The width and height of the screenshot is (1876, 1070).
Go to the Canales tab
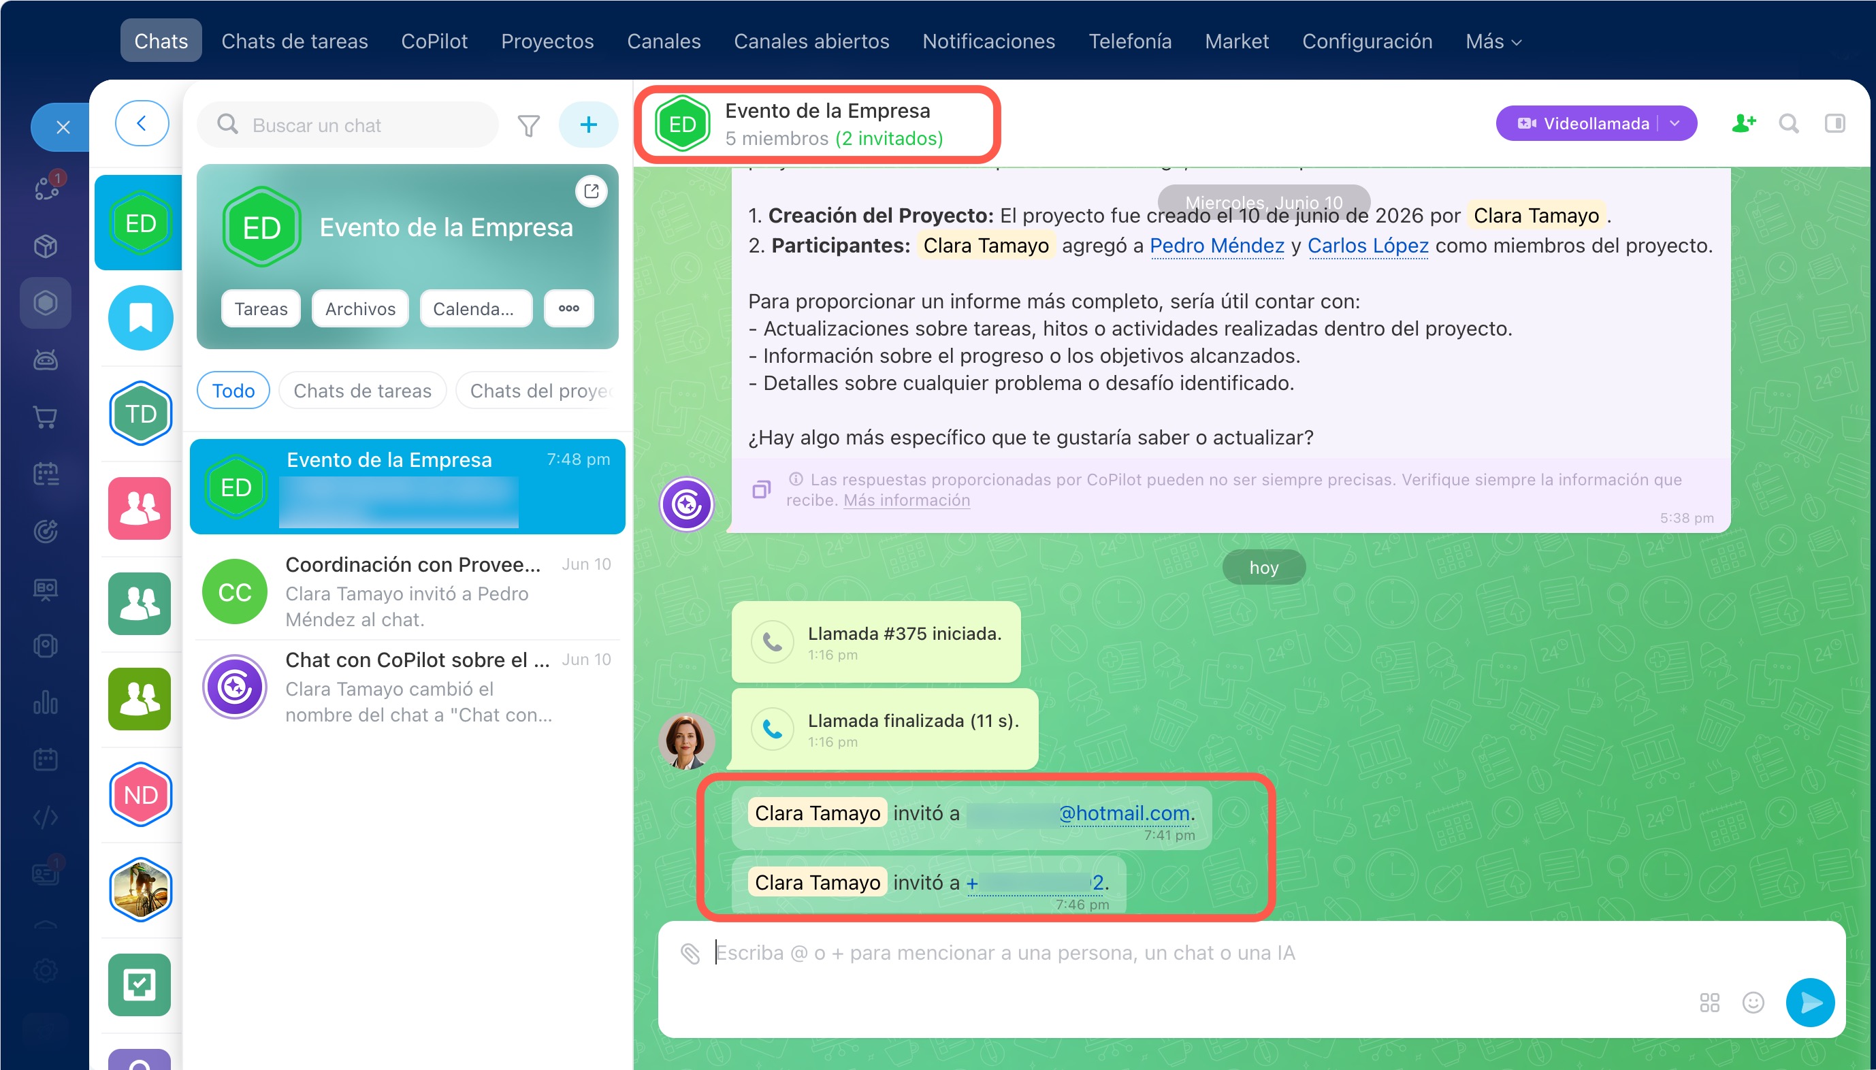click(664, 41)
